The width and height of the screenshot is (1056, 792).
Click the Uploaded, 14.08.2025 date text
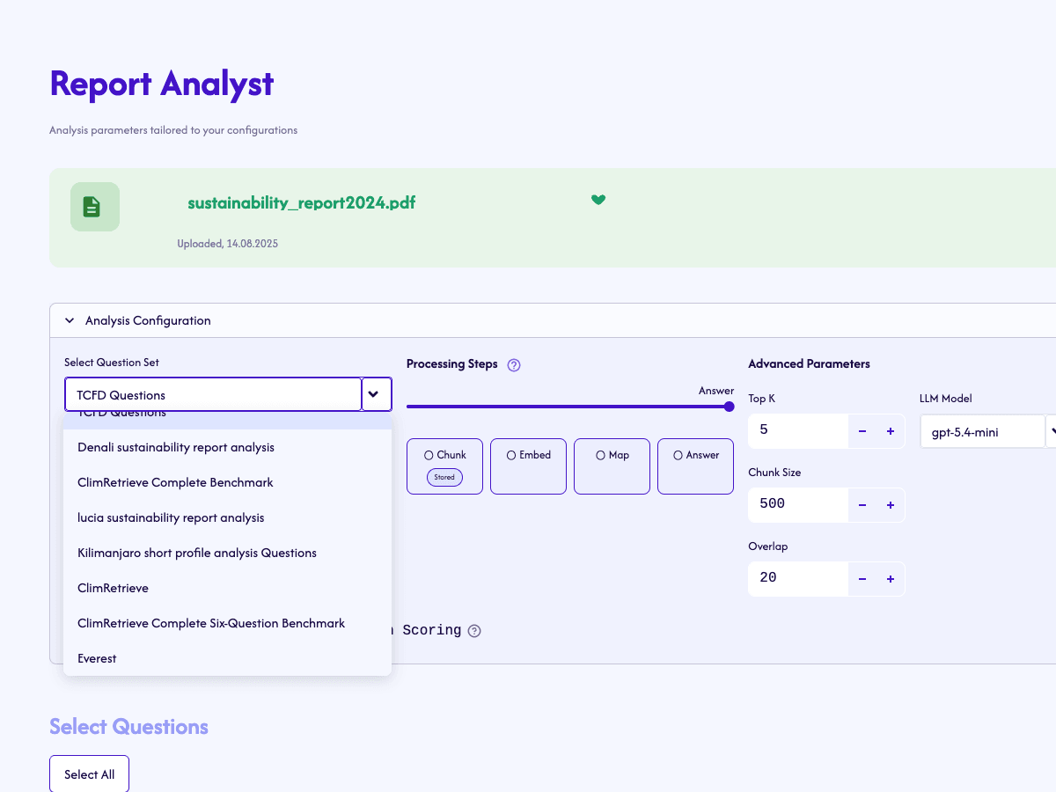point(227,244)
